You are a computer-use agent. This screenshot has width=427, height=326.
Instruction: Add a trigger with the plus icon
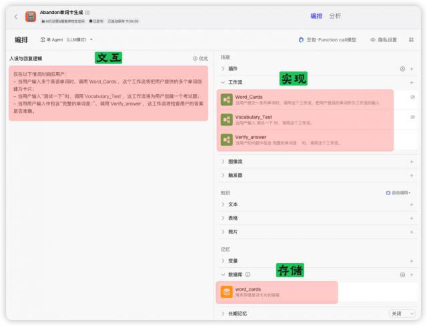point(411,175)
